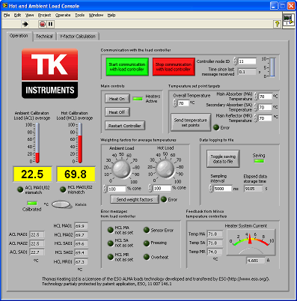Click the Pause toolbar icon
This screenshot has width=297, height=301.
click(50, 24)
